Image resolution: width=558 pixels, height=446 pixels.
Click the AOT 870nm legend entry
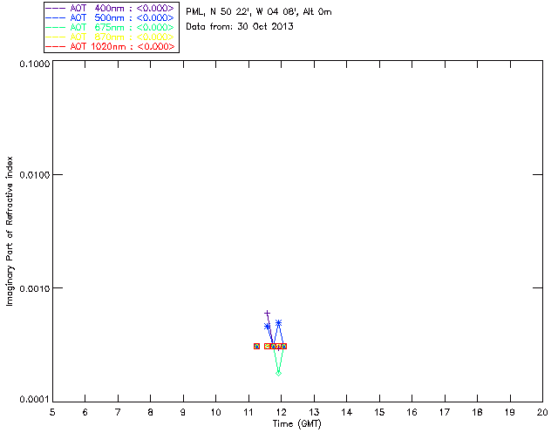tap(110, 37)
